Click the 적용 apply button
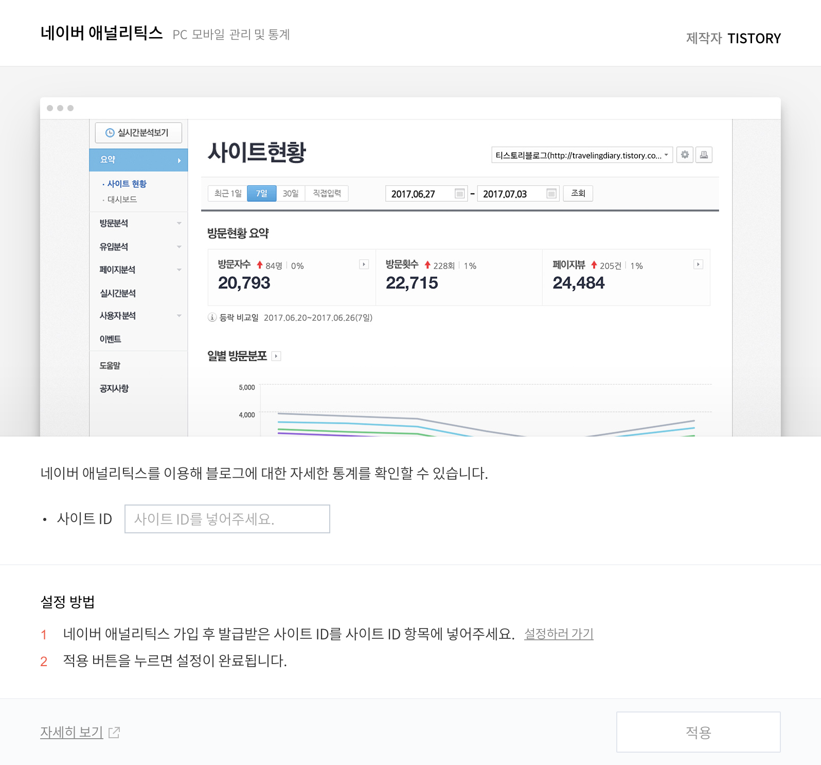Image resolution: width=821 pixels, height=765 pixels. coord(698,732)
